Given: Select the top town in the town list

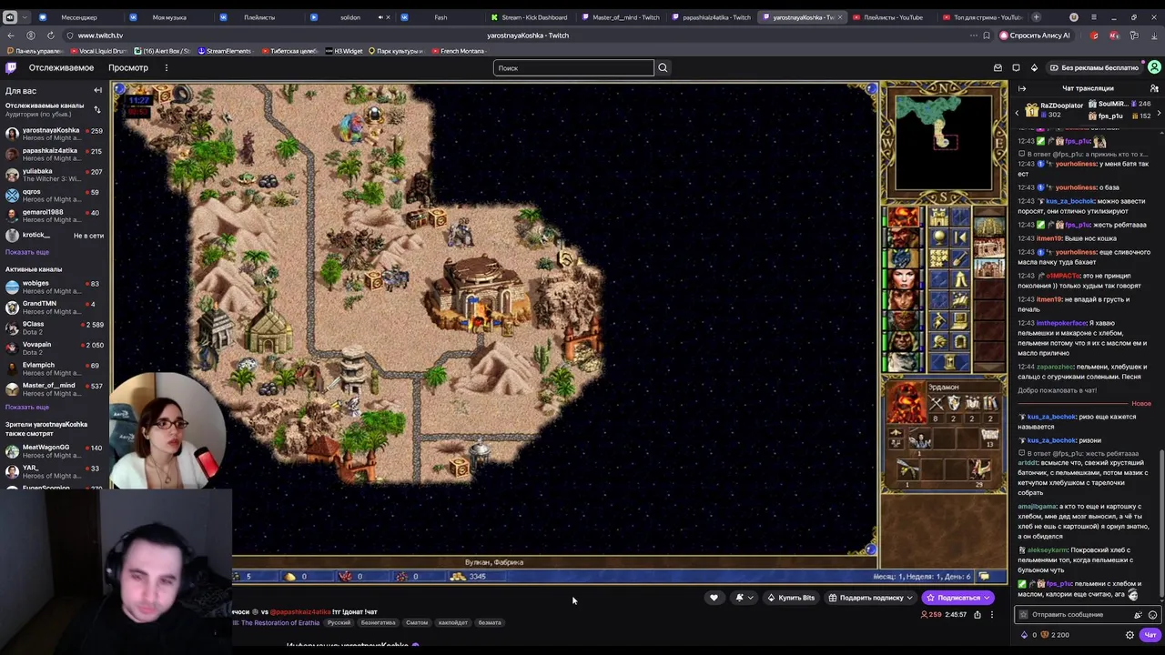Looking at the screenshot, I should [988, 228].
